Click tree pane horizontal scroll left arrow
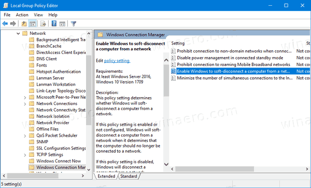This screenshot has width=311, height=188. click(x=4, y=176)
